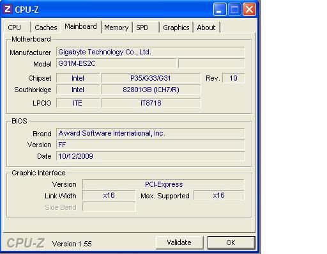Click the CPU-Z window title text
Image resolution: width=327 pixels, height=254 pixels.
point(27,10)
